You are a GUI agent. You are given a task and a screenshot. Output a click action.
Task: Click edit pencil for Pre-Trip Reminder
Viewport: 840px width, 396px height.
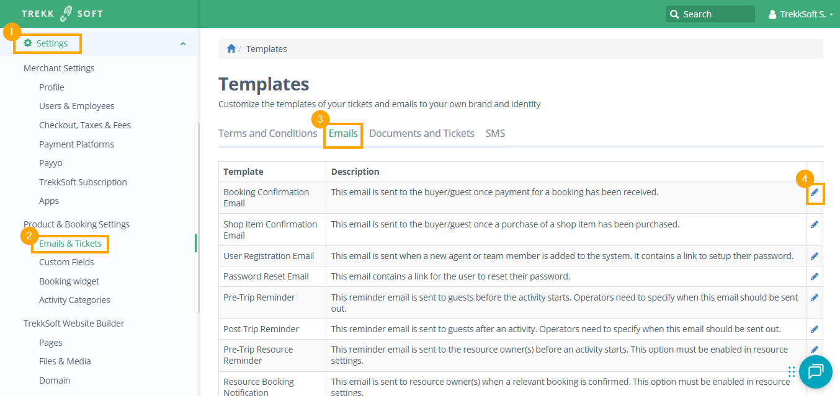(815, 297)
